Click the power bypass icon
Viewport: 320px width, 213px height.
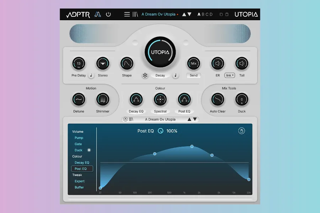pyautogui.click(x=108, y=15)
